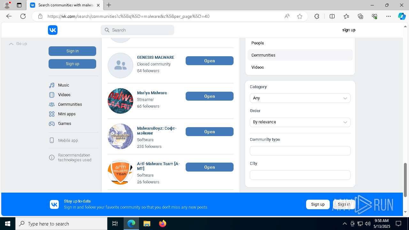Click the Recommendation technologies info icon
This screenshot has height=230, width=409.
(52, 157)
